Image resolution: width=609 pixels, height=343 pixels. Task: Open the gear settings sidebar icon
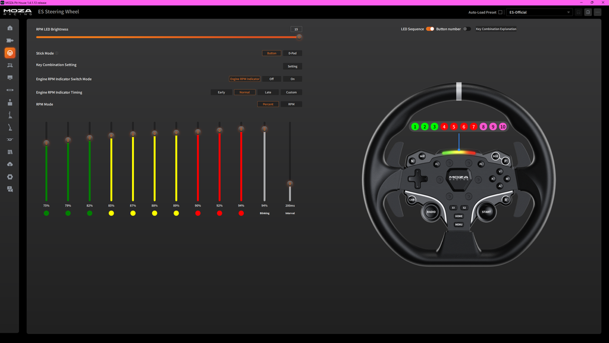(x=10, y=176)
